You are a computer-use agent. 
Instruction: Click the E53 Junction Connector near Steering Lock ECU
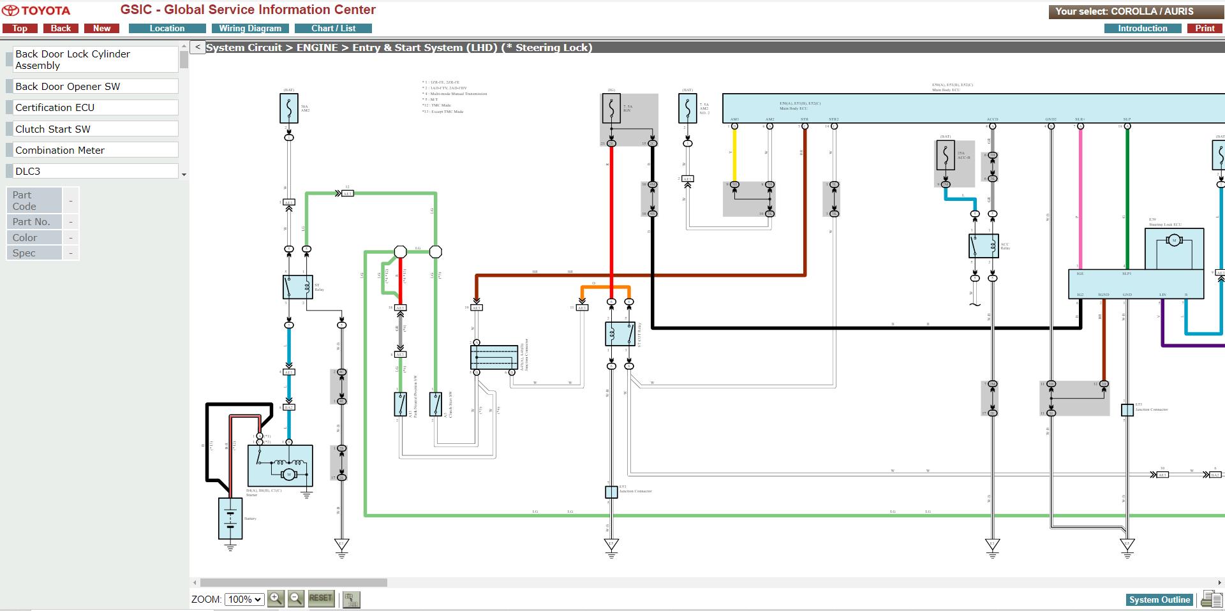[x=1127, y=410]
